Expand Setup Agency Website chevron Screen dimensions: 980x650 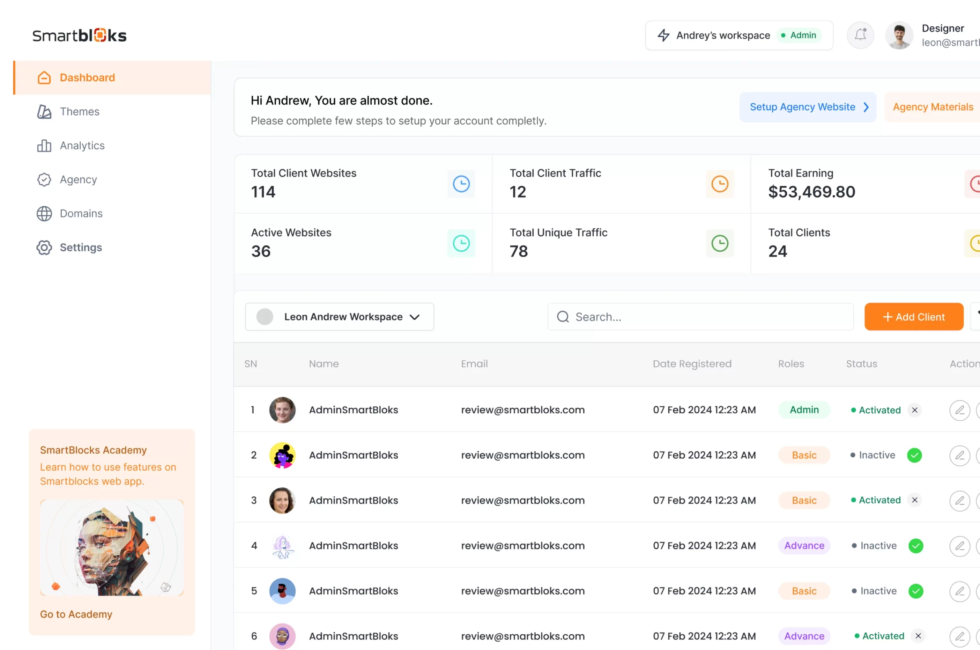(866, 107)
